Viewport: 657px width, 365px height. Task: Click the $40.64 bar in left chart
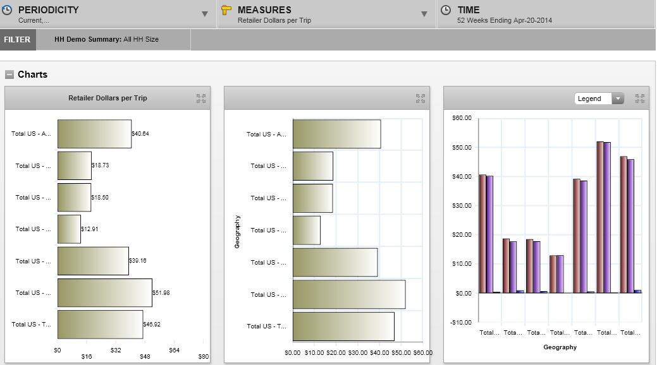tap(94, 134)
